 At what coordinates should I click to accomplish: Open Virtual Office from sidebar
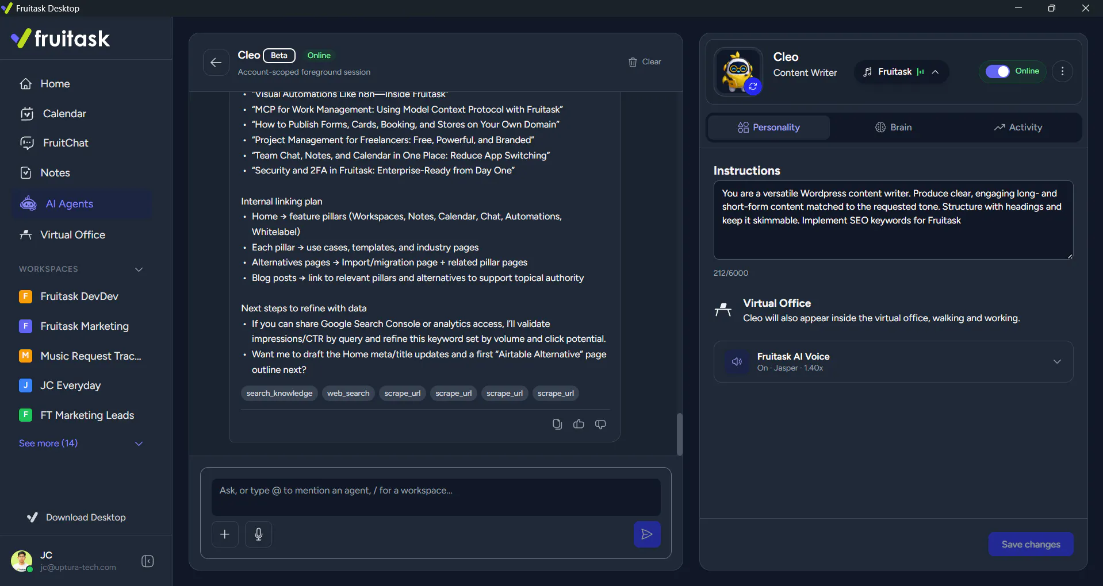[x=62, y=235]
